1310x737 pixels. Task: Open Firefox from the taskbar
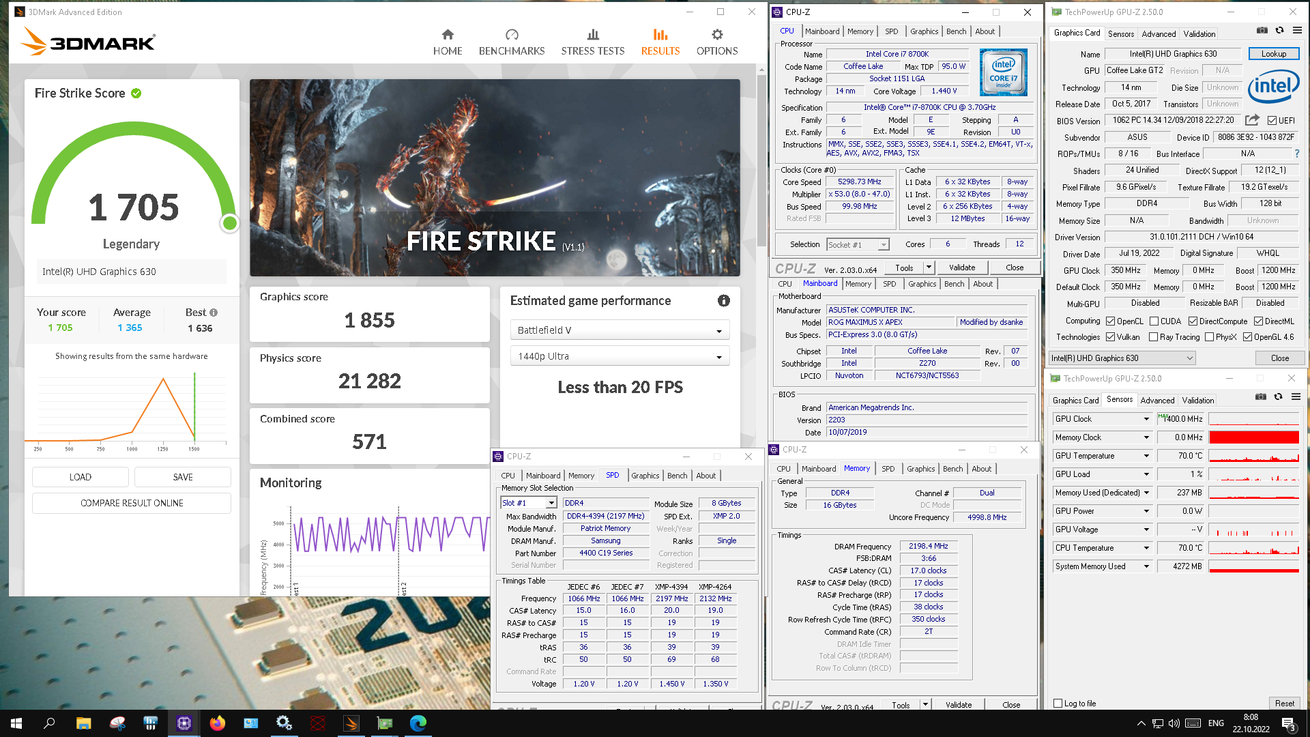[x=218, y=723]
